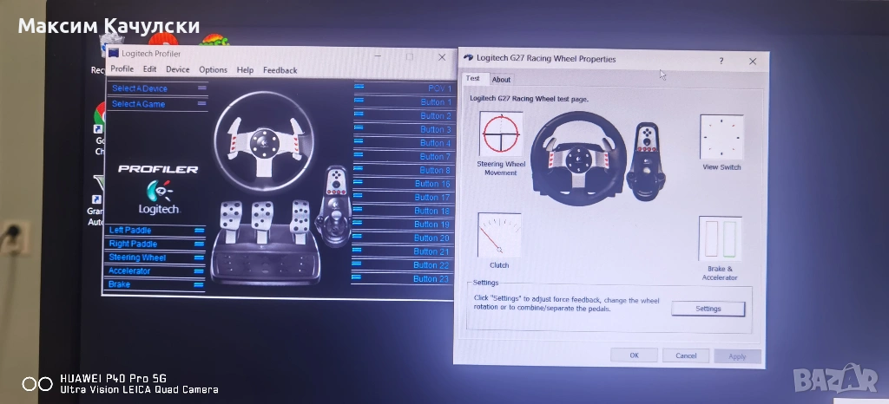Select the POV 1 assignment entry
Screen dimensions: 889x404
pos(404,88)
